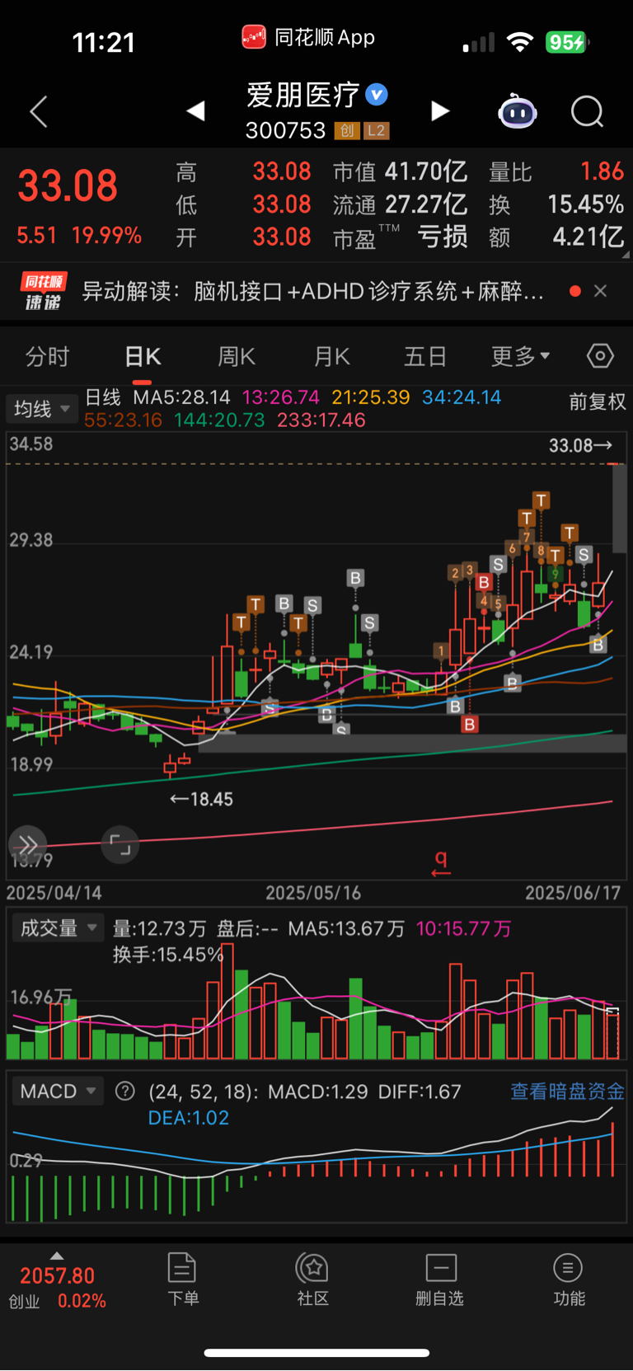Tap the 市盈TTM 亏损 value
This screenshot has width=633, height=1371.
(x=401, y=237)
